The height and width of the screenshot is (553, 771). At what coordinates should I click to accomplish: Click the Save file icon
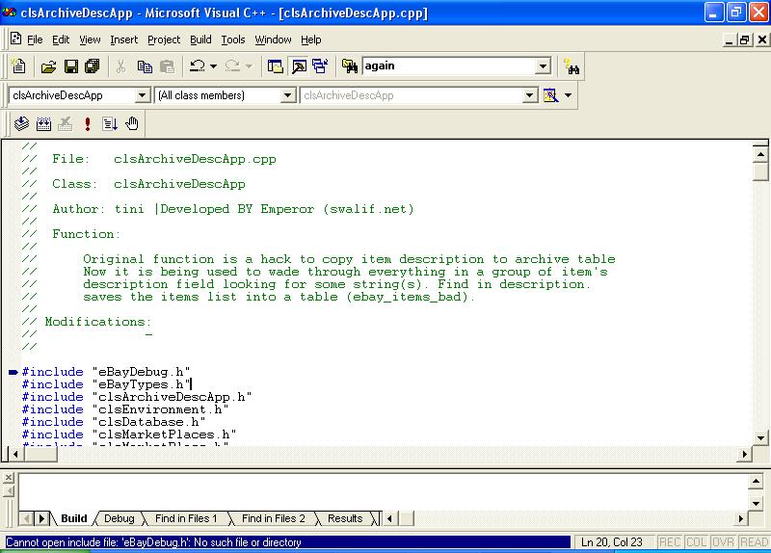70,66
